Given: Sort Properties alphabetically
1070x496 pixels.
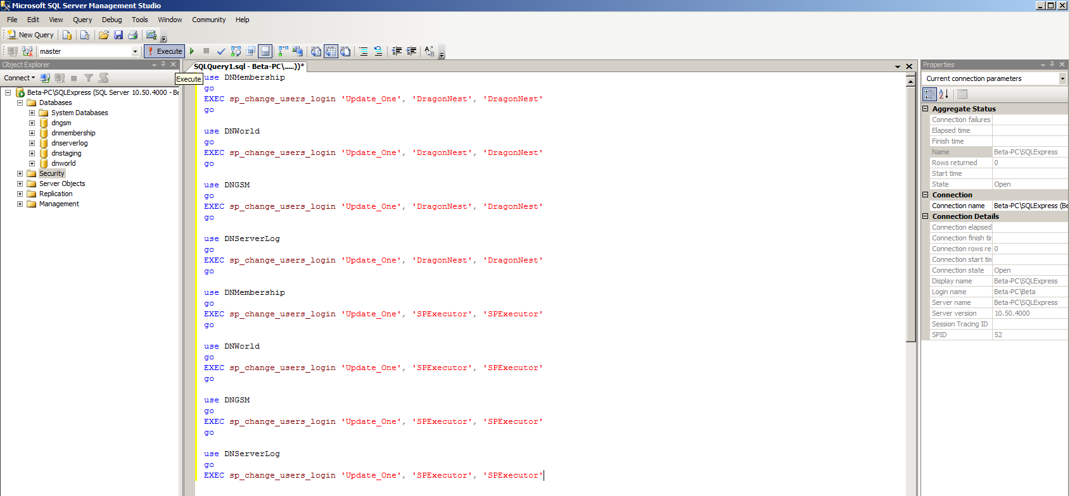Looking at the screenshot, I should tap(944, 94).
